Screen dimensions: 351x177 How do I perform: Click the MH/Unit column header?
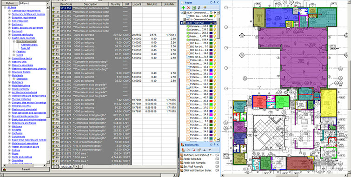click(x=152, y=4)
